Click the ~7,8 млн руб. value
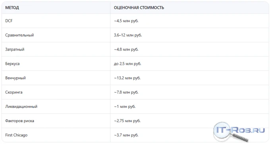 (x=126, y=92)
